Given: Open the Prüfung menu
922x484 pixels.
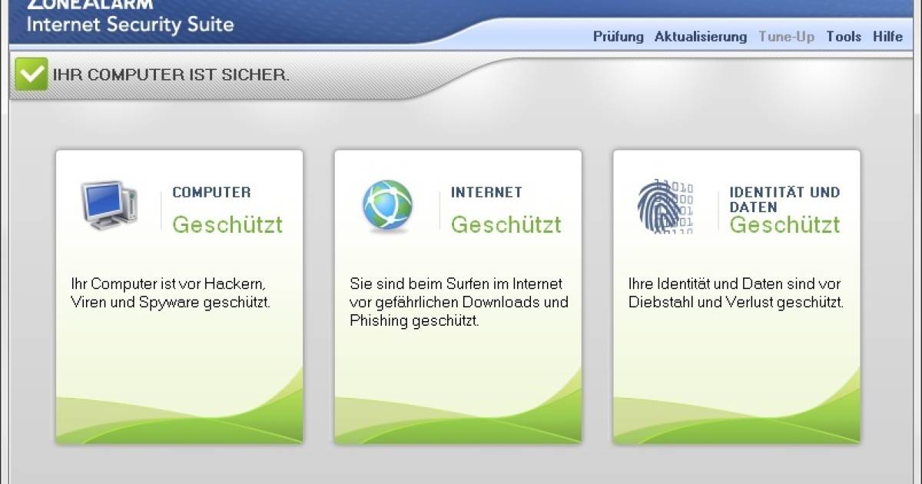Looking at the screenshot, I should tap(618, 37).
